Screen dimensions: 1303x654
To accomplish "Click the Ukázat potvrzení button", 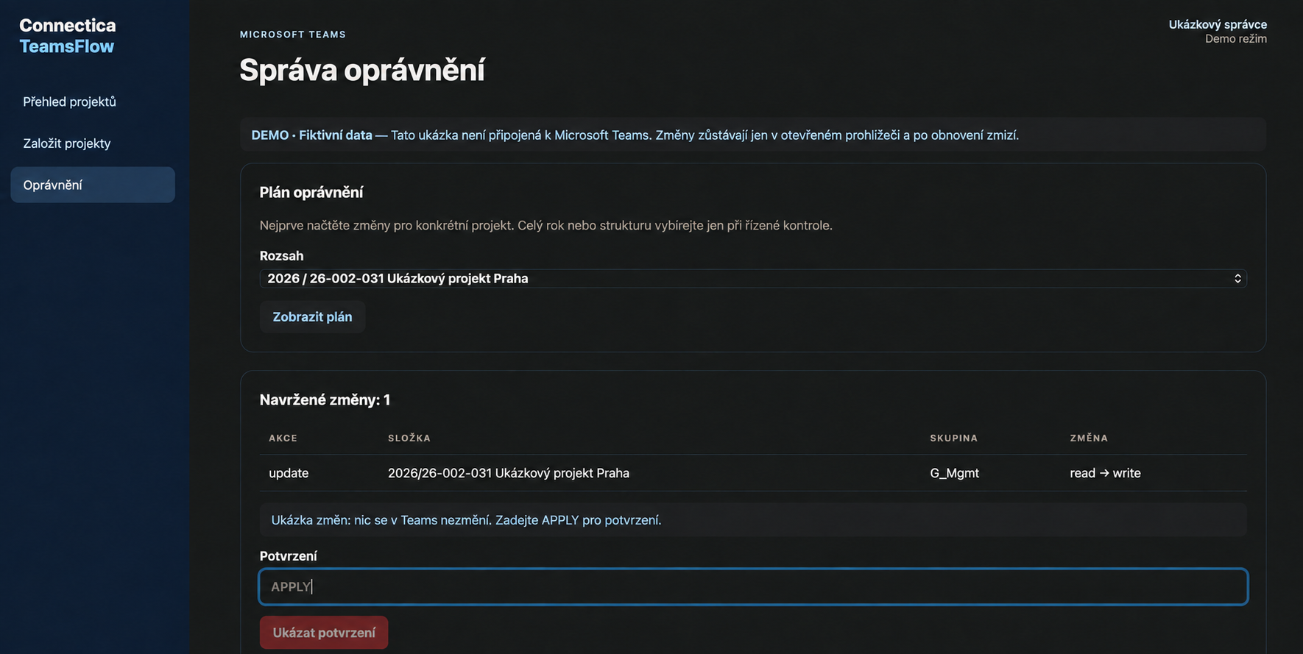I will 324,633.
